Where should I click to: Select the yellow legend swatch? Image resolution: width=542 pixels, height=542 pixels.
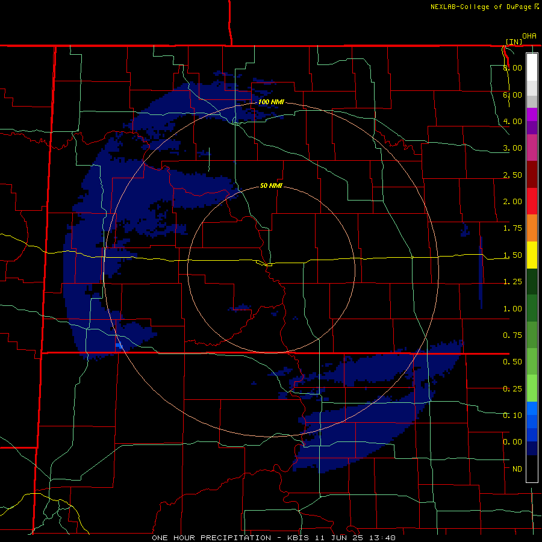(x=532, y=255)
